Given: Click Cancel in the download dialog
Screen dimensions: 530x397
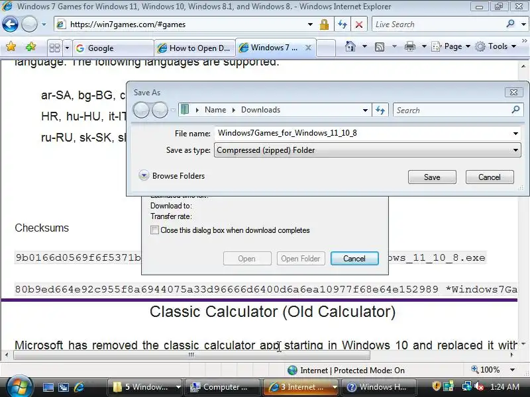Looking at the screenshot, I should coord(354,258).
